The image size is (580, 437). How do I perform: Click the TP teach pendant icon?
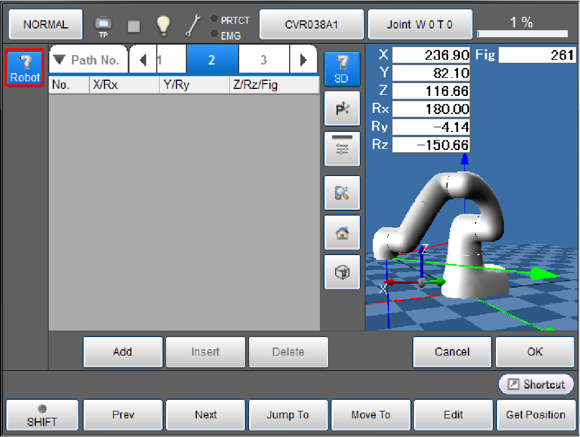[103, 25]
